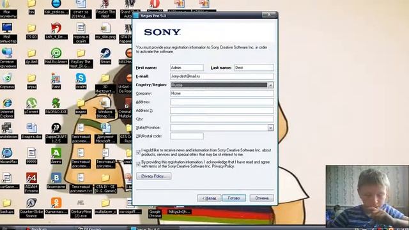
Task: Open the backups folder icon
Action: [x=7, y=203]
